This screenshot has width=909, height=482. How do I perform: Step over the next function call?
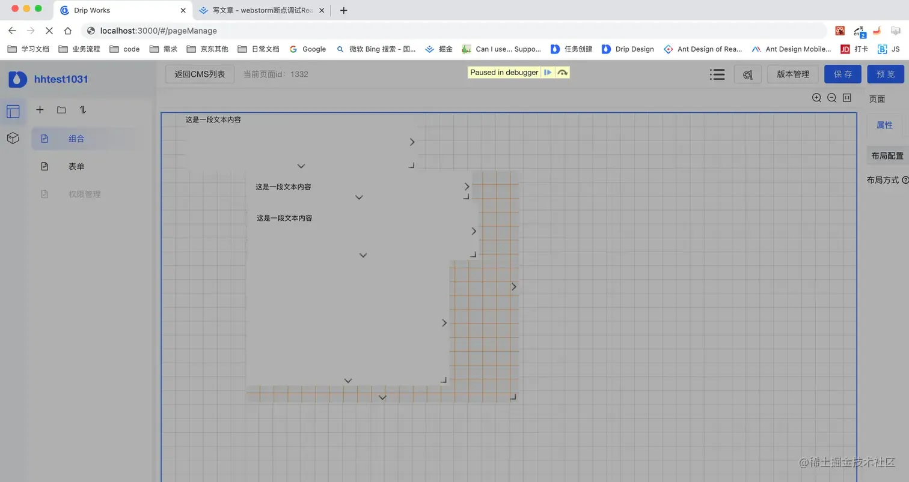point(562,73)
